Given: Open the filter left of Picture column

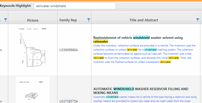Looking at the screenshot, I should [5, 20].
